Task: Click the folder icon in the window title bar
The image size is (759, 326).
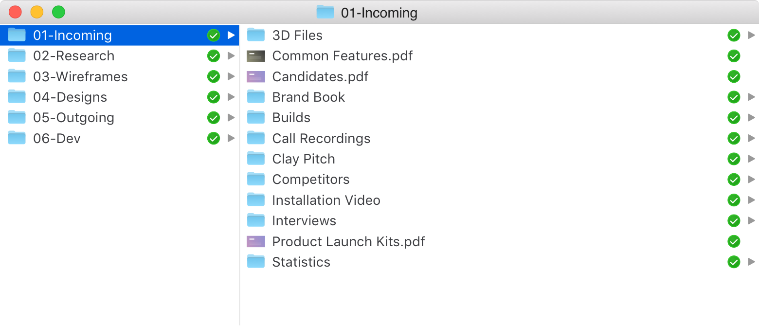Action: (x=325, y=12)
